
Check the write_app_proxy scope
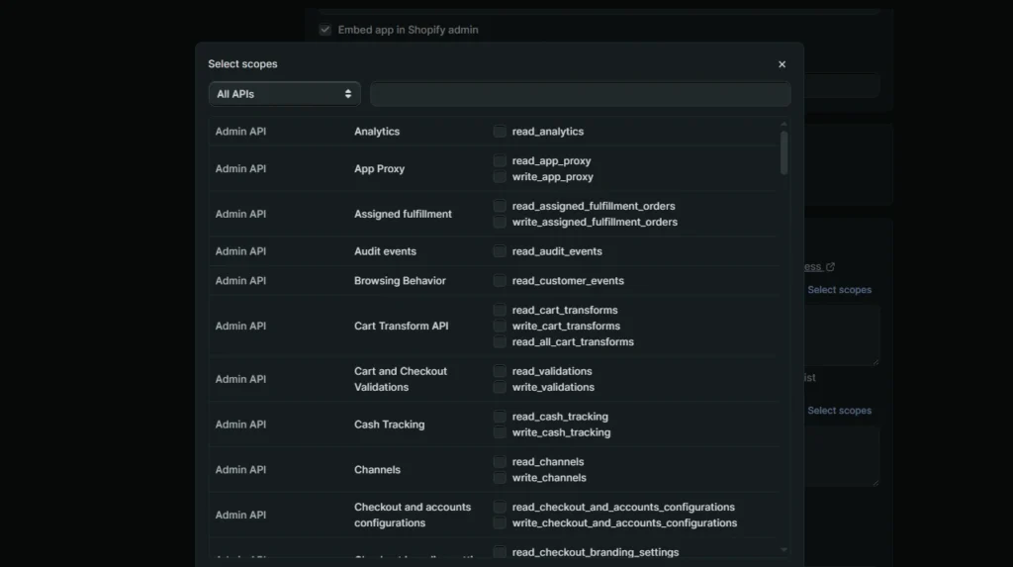(x=500, y=176)
